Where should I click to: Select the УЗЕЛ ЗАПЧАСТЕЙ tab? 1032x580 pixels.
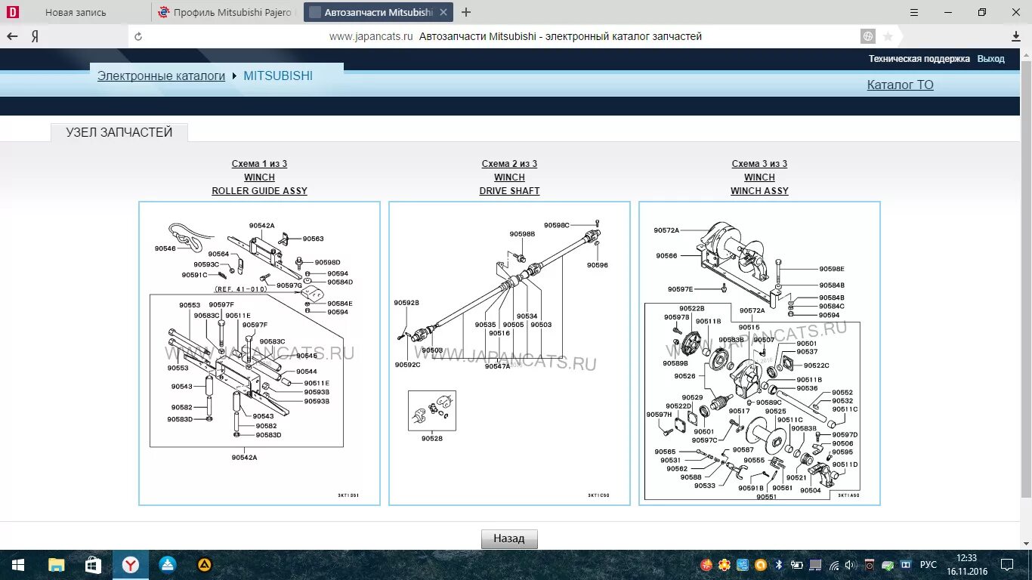coord(119,132)
